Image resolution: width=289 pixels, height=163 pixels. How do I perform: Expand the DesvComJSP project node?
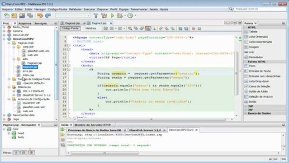tap(4, 35)
